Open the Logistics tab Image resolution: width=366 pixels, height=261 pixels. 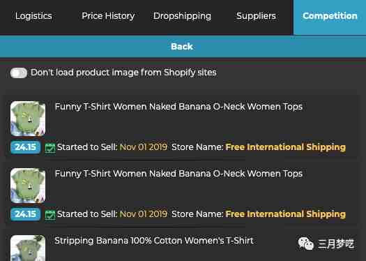(33, 16)
